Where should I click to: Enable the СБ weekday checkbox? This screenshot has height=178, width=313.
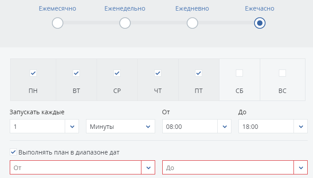pos(239,73)
